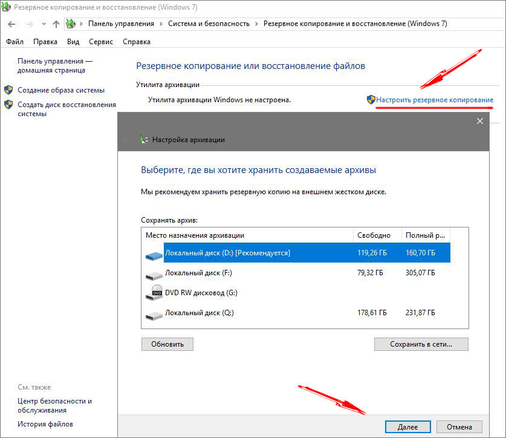506x438 pixels.
Task: Click the 119,26 ГБ free space value
Action: click(x=372, y=253)
